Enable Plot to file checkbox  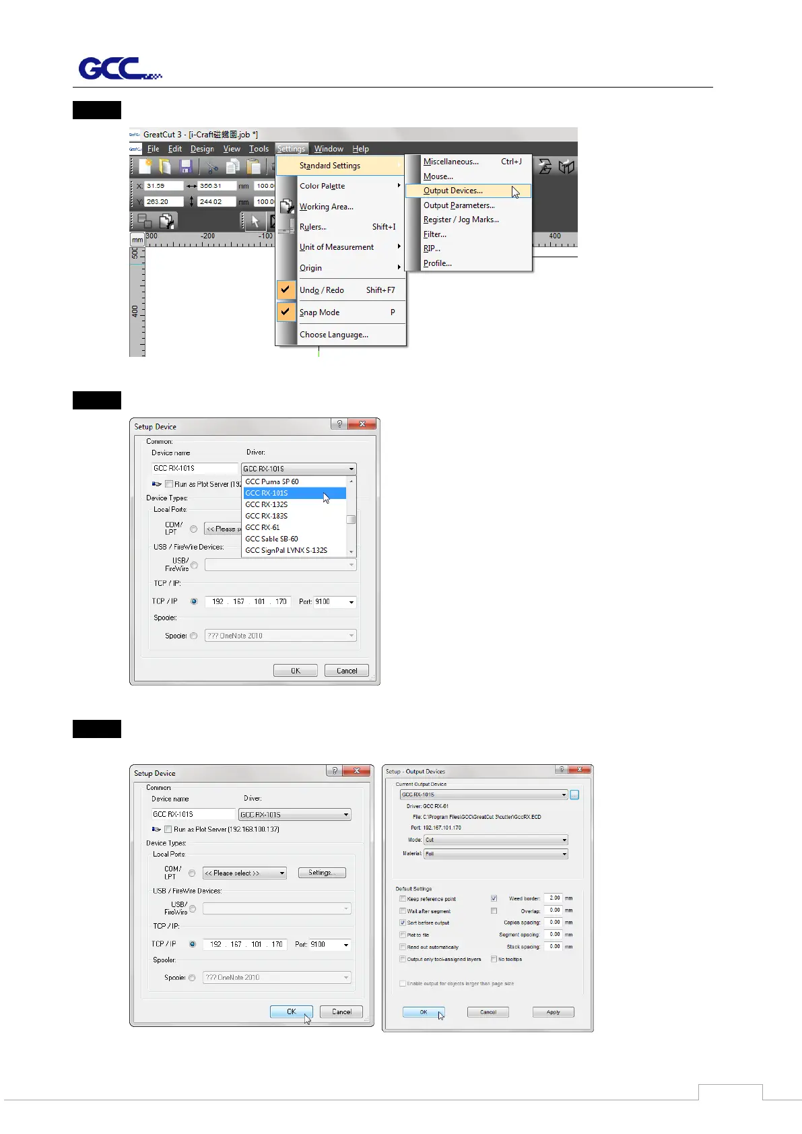(x=403, y=935)
